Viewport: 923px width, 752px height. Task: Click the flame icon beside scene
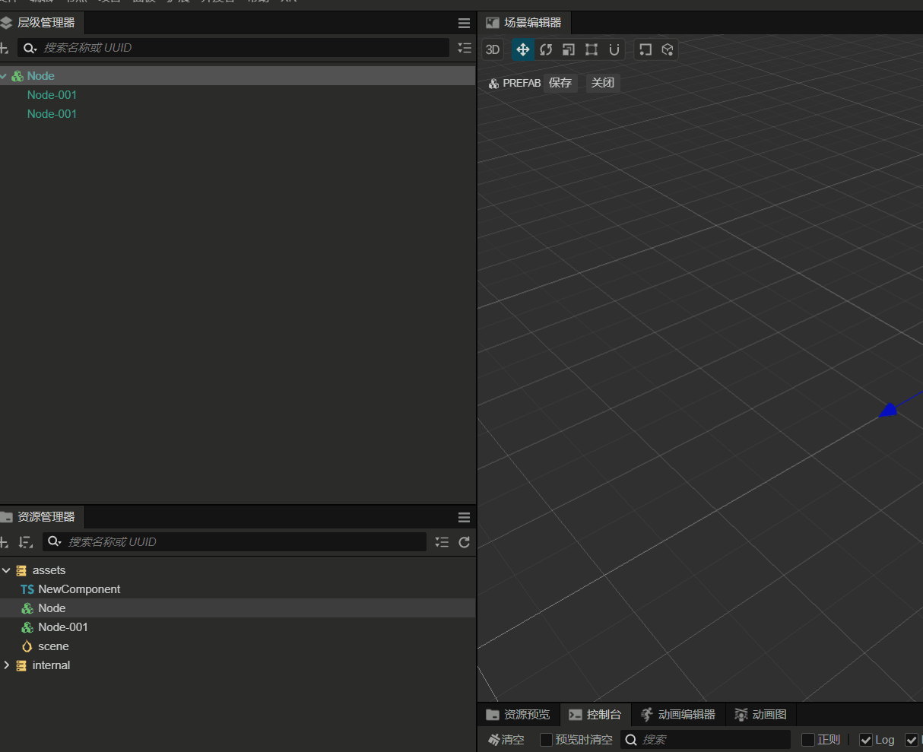click(x=27, y=646)
